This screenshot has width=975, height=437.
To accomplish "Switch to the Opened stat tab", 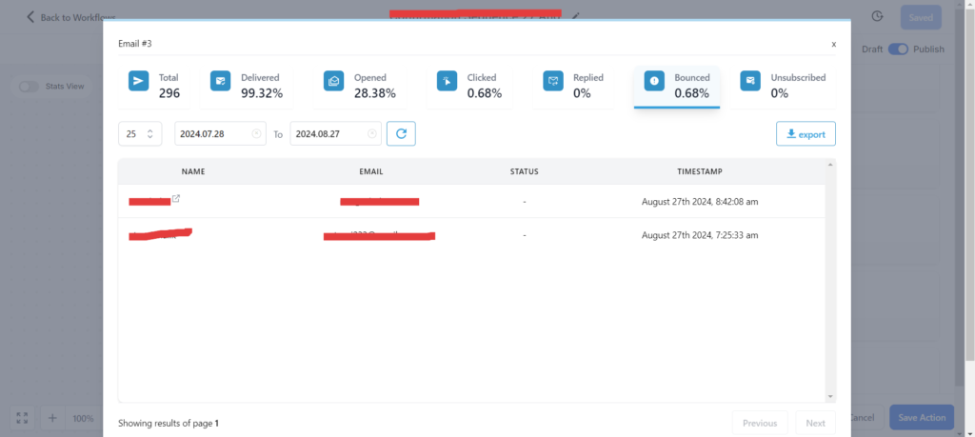I will 361,86.
